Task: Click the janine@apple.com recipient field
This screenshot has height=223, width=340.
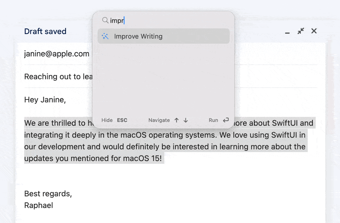Action: tap(57, 54)
